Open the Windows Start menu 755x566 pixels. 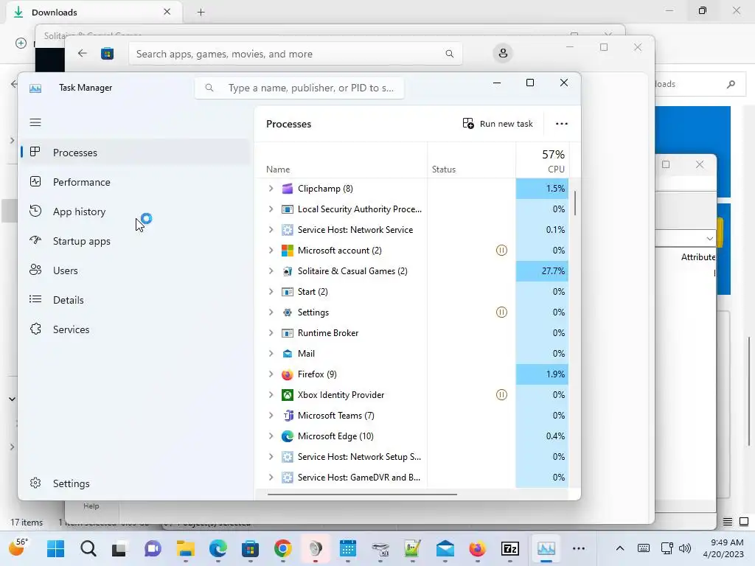[x=56, y=548]
